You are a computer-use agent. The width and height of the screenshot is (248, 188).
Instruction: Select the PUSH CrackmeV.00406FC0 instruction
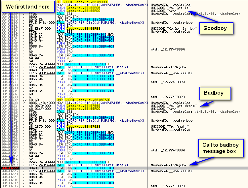point(78,8)
